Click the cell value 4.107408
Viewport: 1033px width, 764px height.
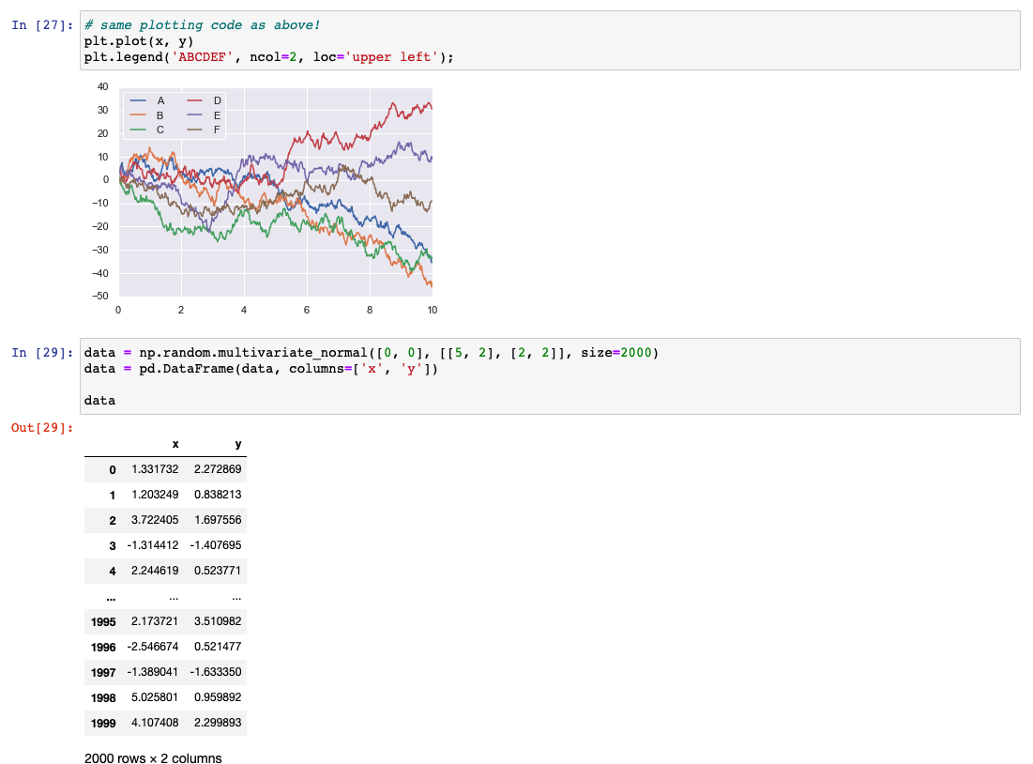click(155, 723)
